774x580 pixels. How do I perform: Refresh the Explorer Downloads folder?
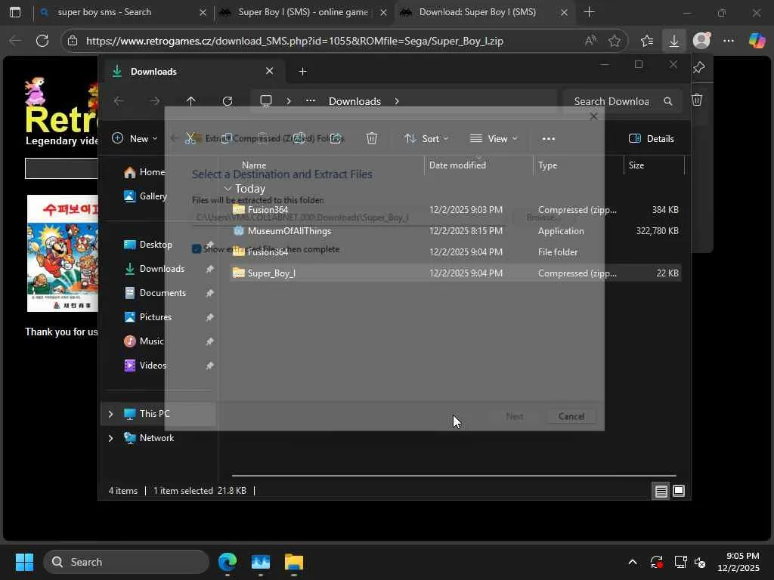point(227,101)
